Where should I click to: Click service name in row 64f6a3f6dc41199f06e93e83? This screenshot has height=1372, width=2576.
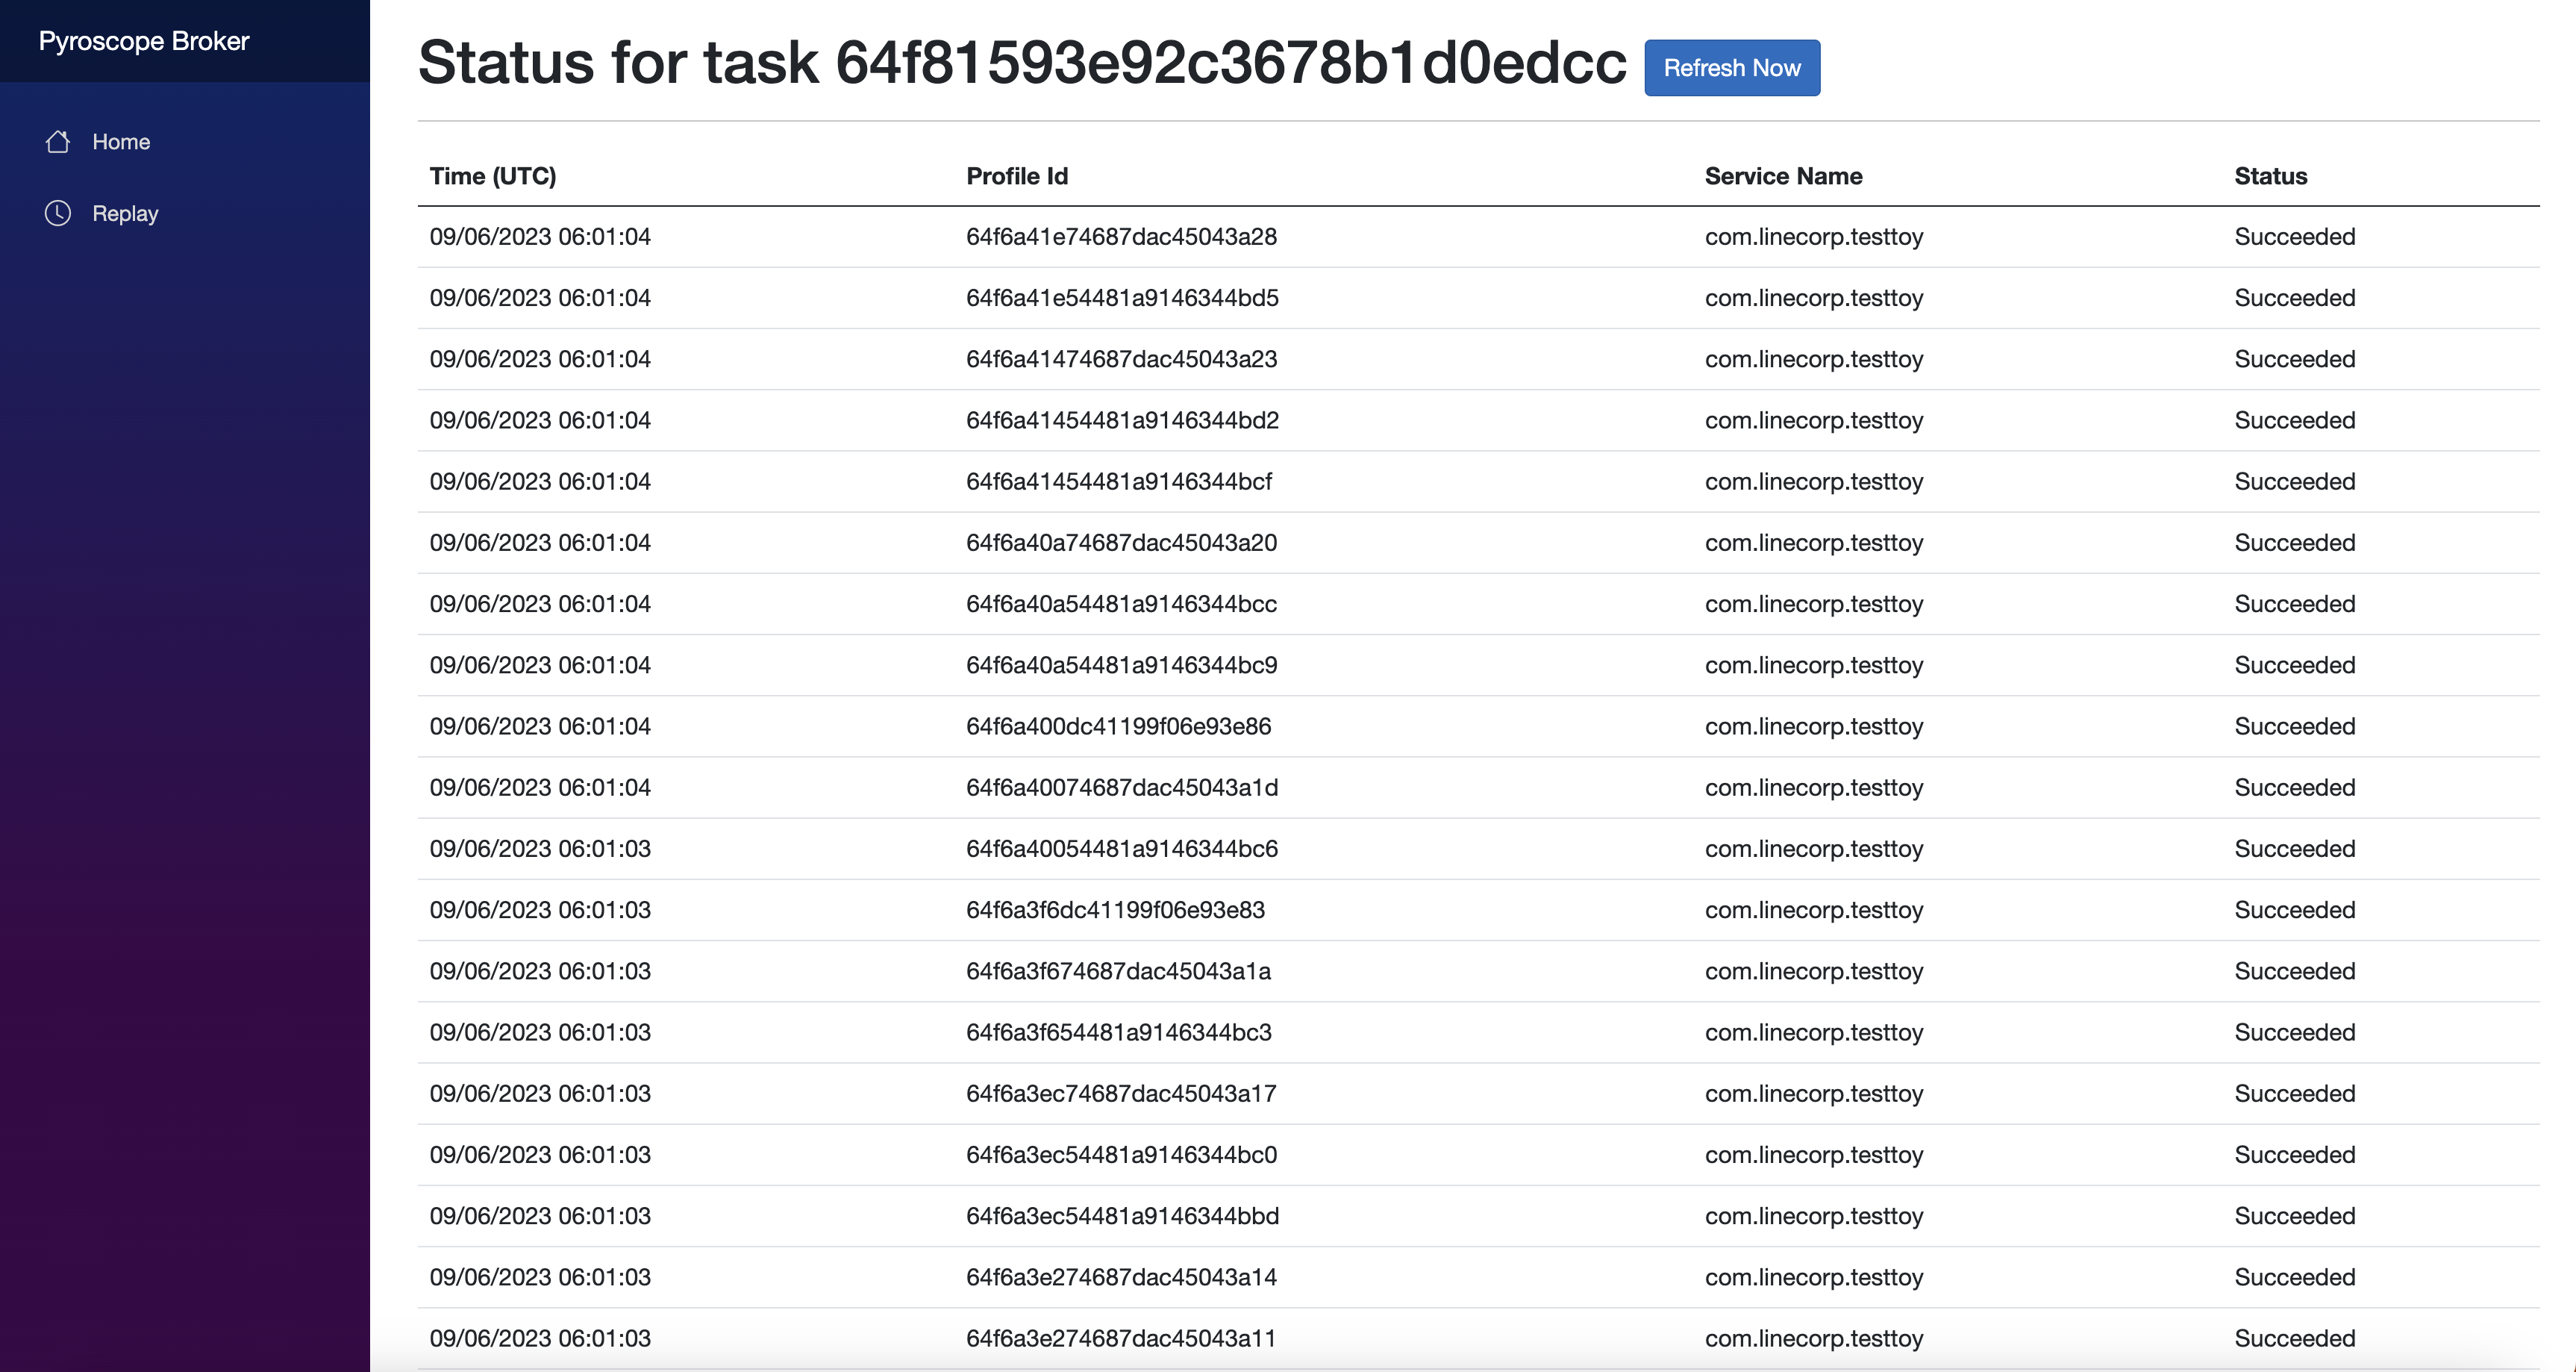pos(1814,910)
